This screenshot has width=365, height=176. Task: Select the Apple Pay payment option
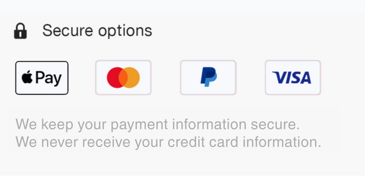click(x=42, y=78)
